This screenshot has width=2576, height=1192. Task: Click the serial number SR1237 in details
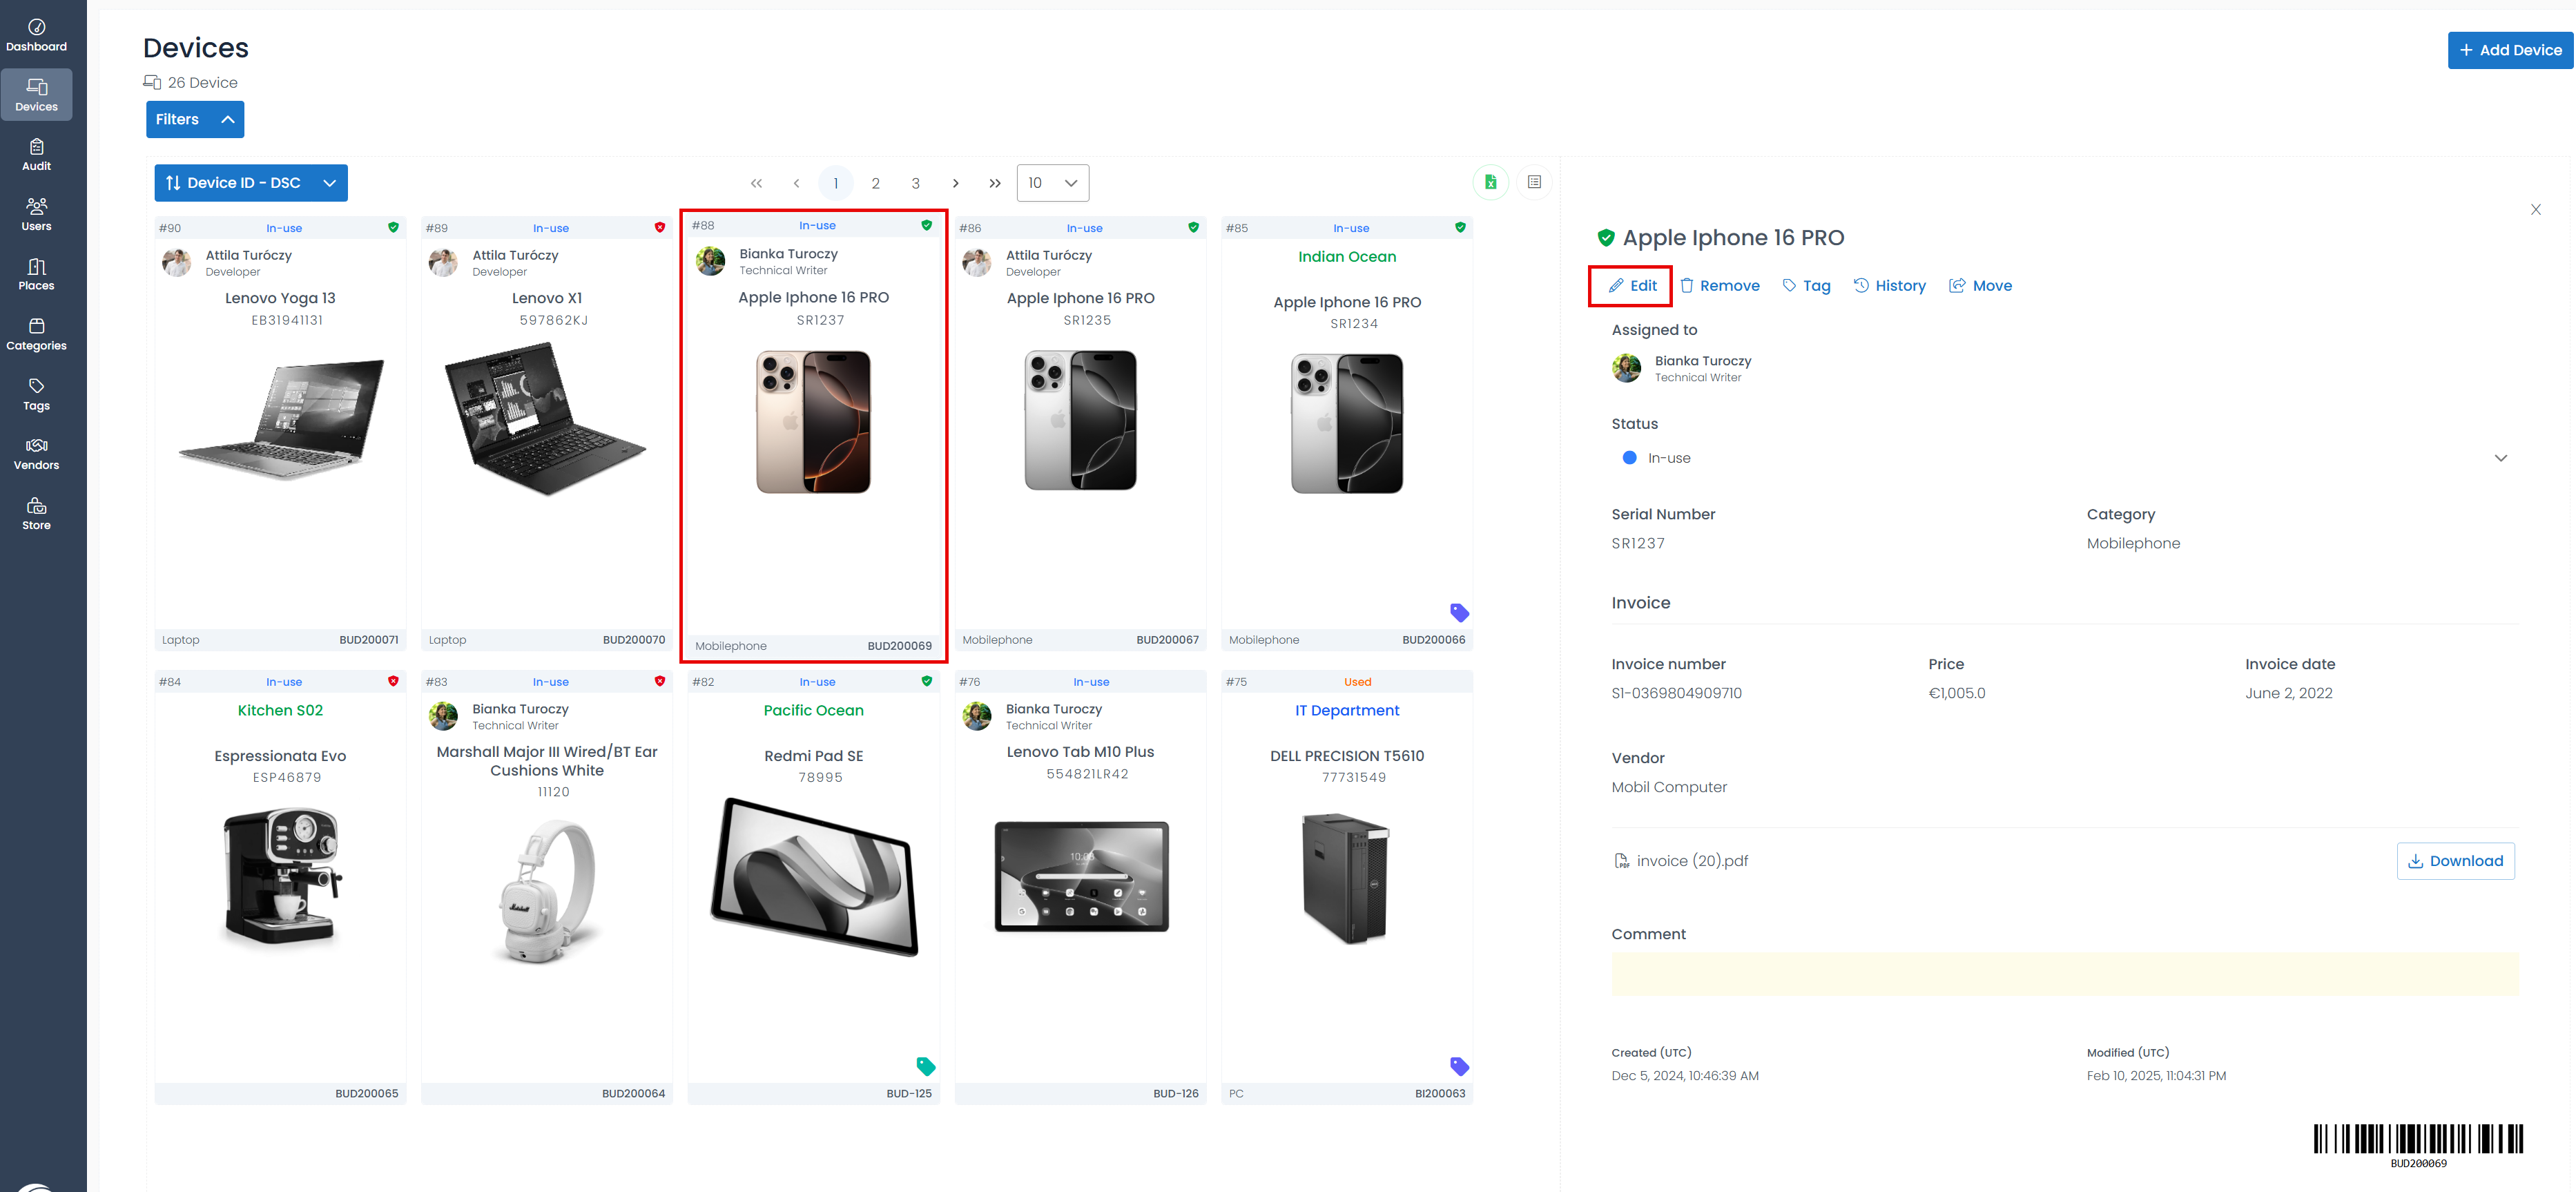click(x=1637, y=544)
